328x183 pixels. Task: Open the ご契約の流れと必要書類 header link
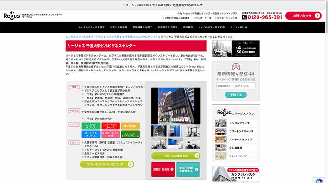pyautogui.click(x=176, y=18)
